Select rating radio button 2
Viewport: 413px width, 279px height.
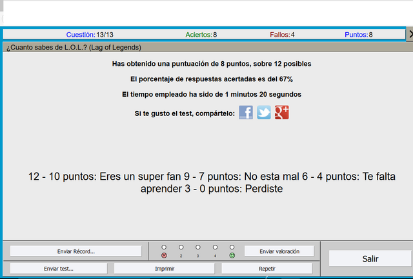pyautogui.click(x=181, y=247)
